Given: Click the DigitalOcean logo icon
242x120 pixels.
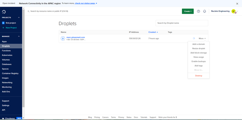Looking at the screenshot, I should [x=4, y=12].
